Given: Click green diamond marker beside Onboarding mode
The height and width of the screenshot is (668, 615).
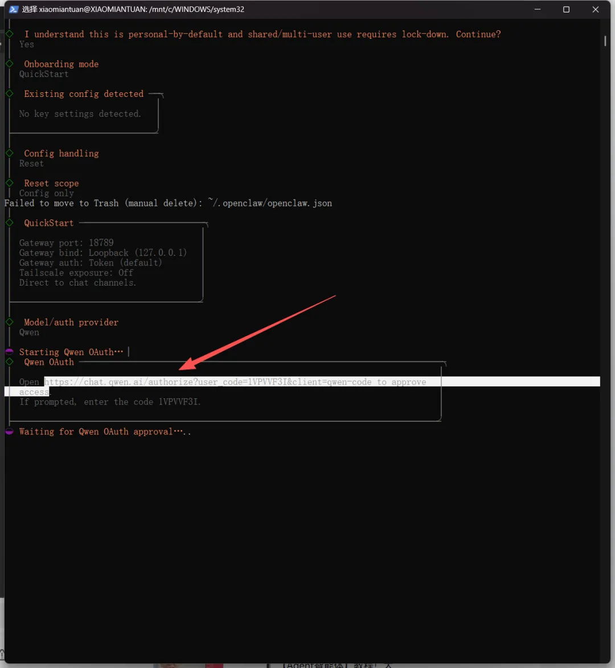Looking at the screenshot, I should tap(9, 64).
